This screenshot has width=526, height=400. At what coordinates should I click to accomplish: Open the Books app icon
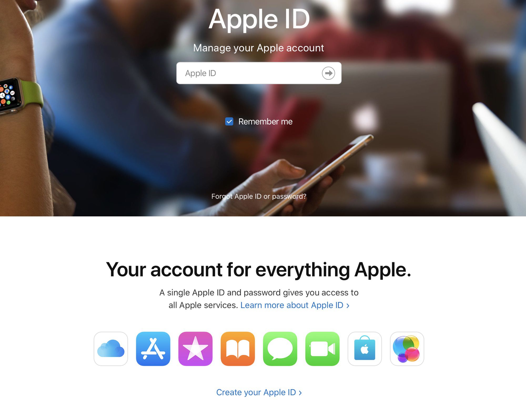(237, 348)
